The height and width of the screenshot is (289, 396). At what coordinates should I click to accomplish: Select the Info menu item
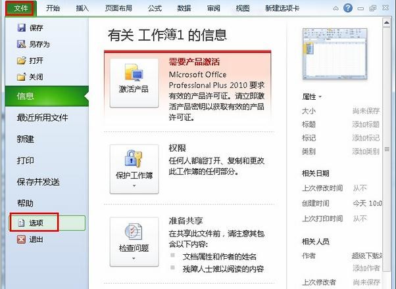click(x=26, y=97)
